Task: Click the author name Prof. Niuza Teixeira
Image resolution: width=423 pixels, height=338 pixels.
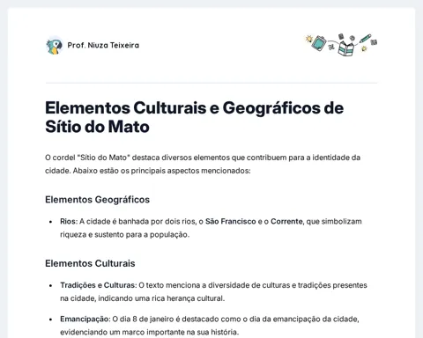Action: [x=103, y=45]
